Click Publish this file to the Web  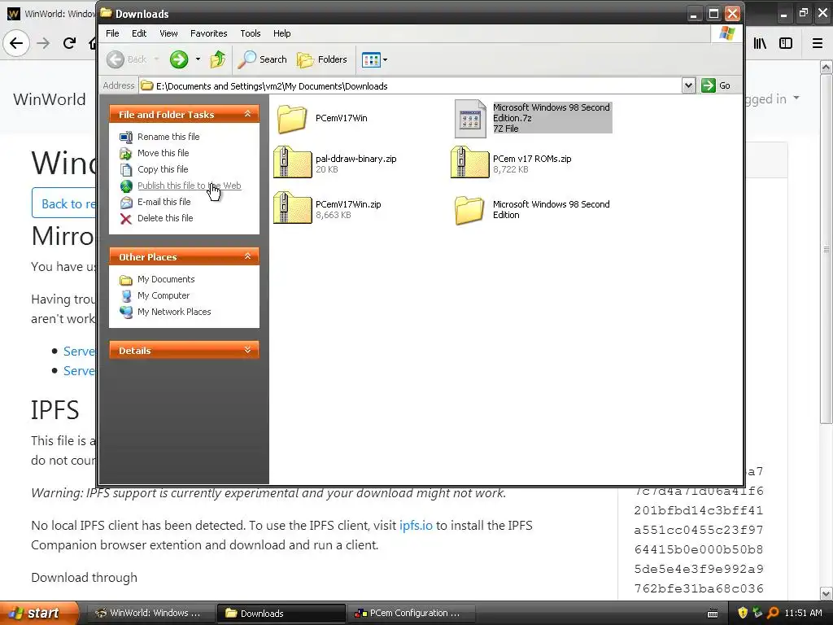pyautogui.click(x=189, y=186)
